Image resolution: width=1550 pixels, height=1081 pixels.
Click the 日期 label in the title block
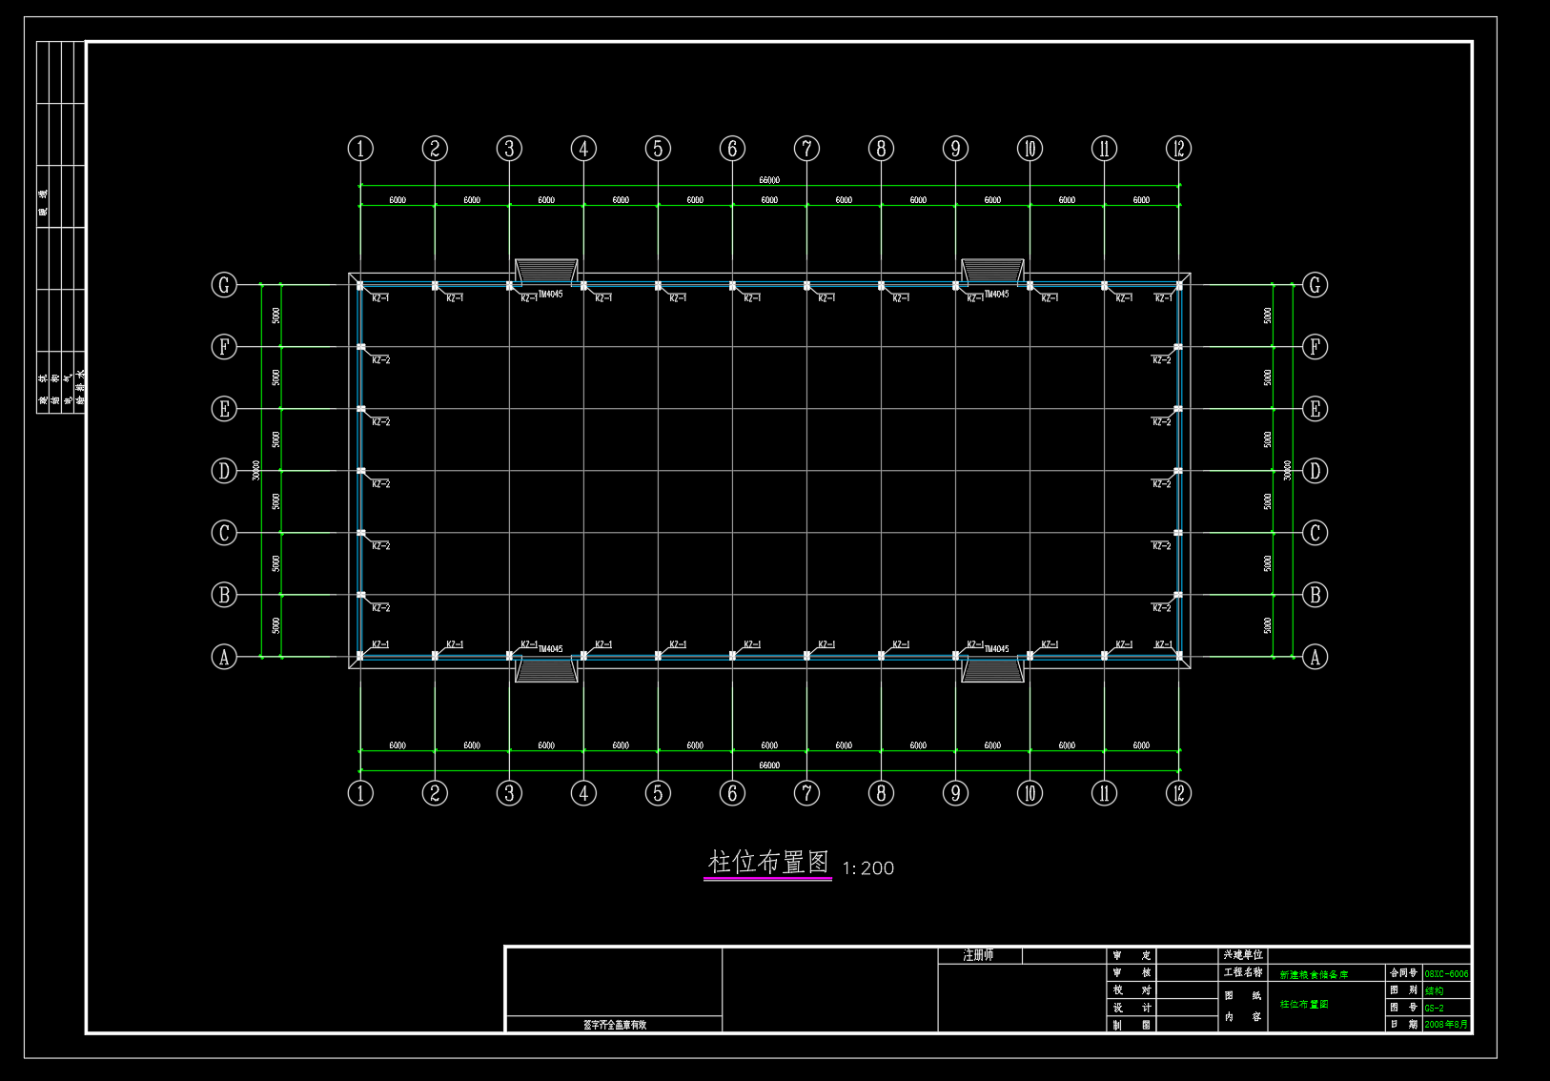coord(1403,1025)
